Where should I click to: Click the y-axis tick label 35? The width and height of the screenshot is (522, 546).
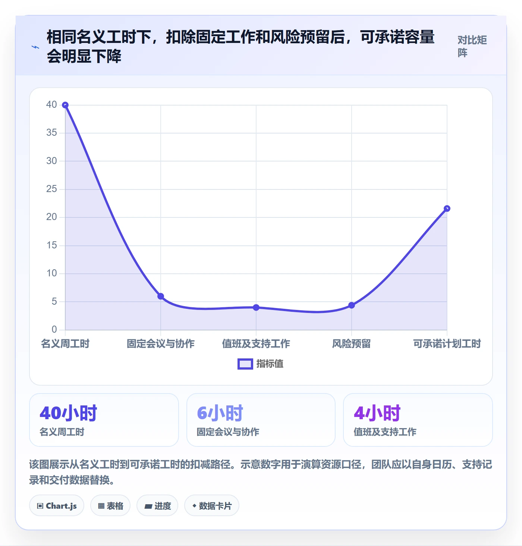52,133
